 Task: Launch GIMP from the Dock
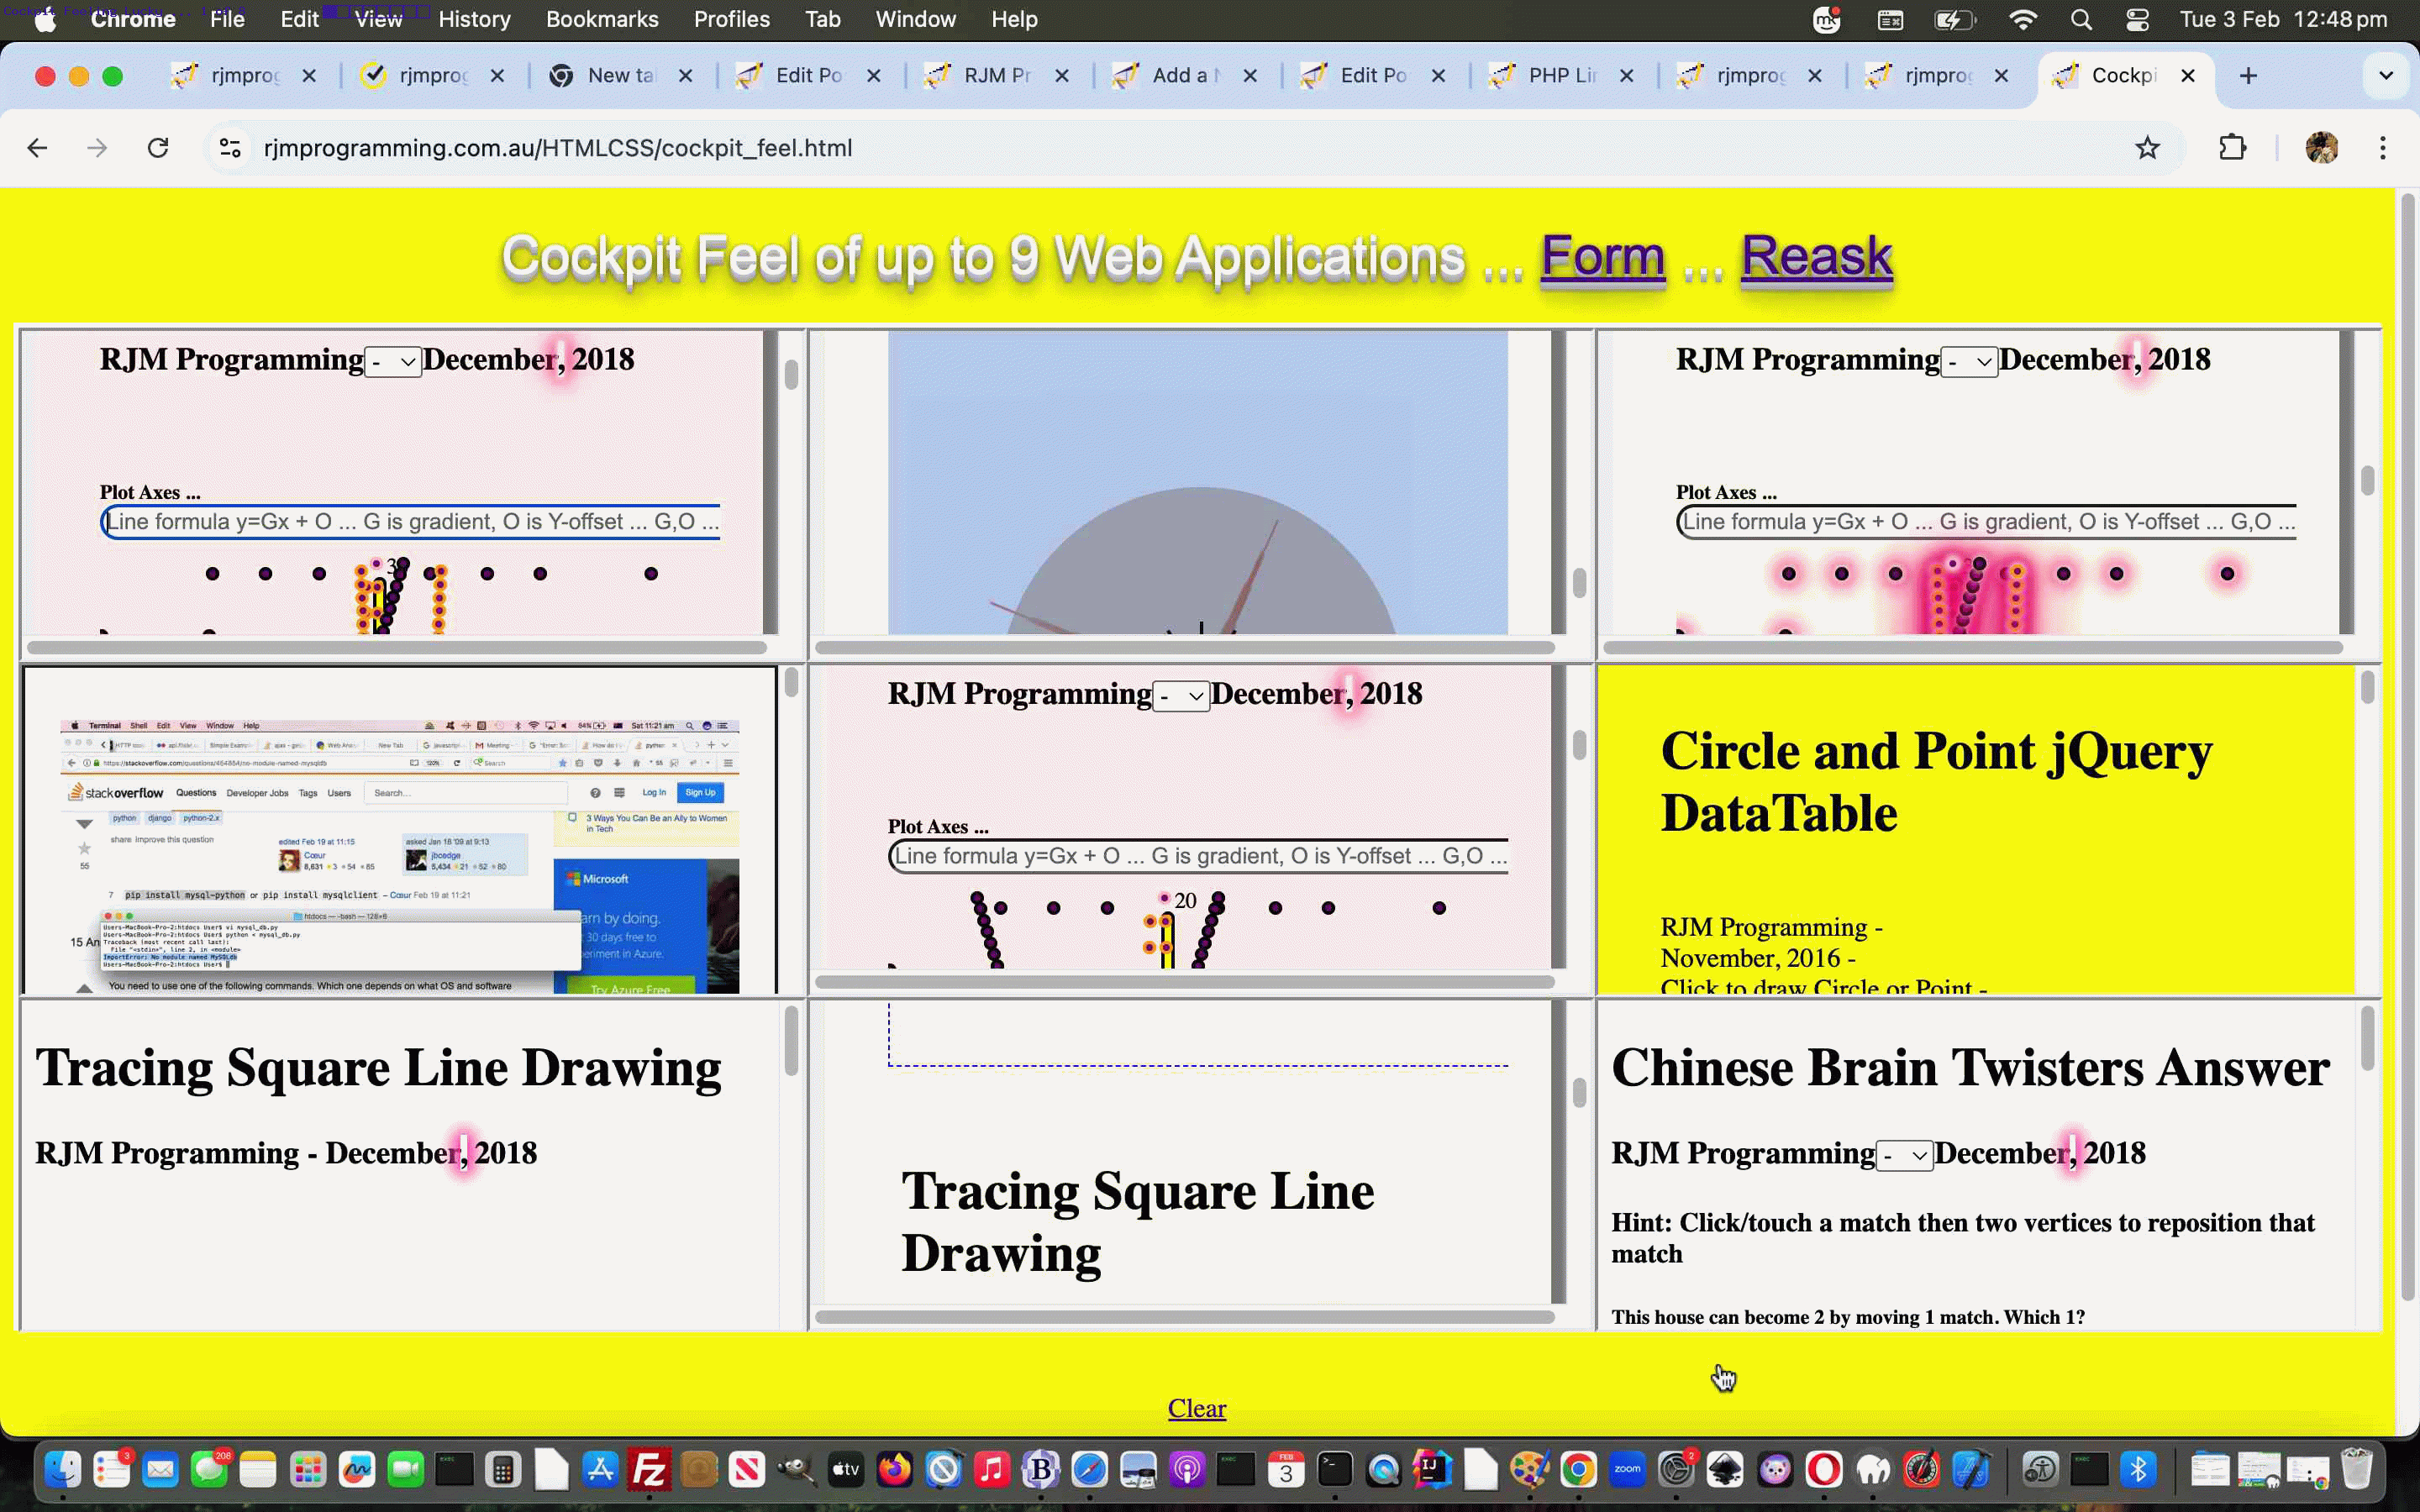pyautogui.click(x=795, y=1470)
